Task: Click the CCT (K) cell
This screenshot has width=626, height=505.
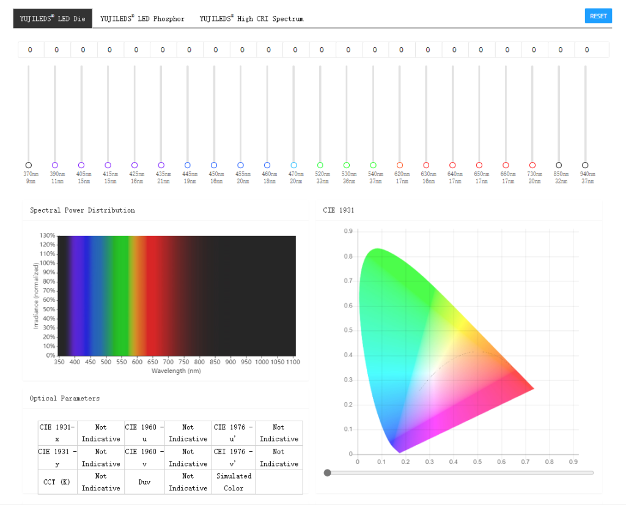Action: 57,482
